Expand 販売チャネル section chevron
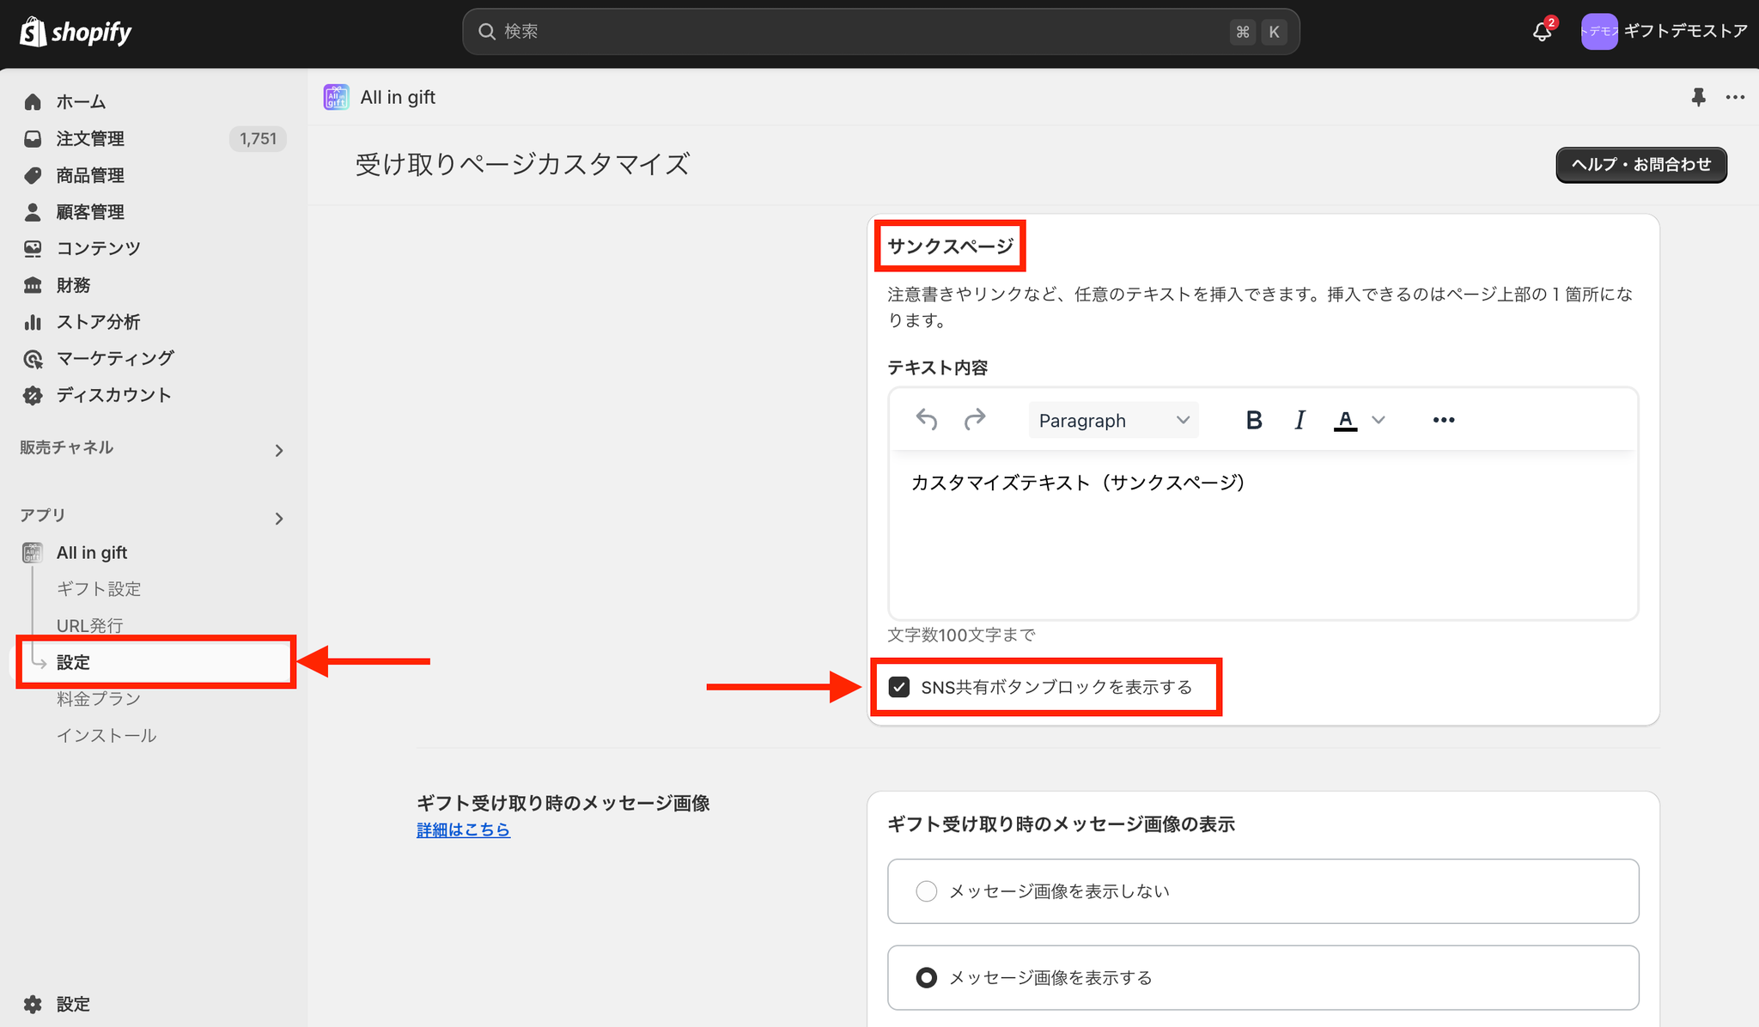 278,450
